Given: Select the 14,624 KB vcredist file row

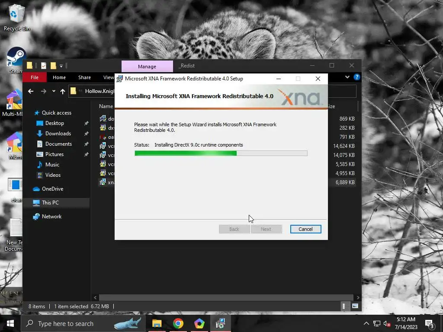Looking at the screenshot, I should pyautogui.click(x=228, y=146).
